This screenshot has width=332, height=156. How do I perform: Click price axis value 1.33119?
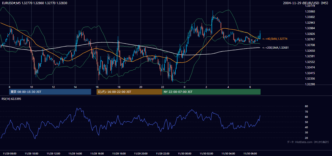(310, 6)
